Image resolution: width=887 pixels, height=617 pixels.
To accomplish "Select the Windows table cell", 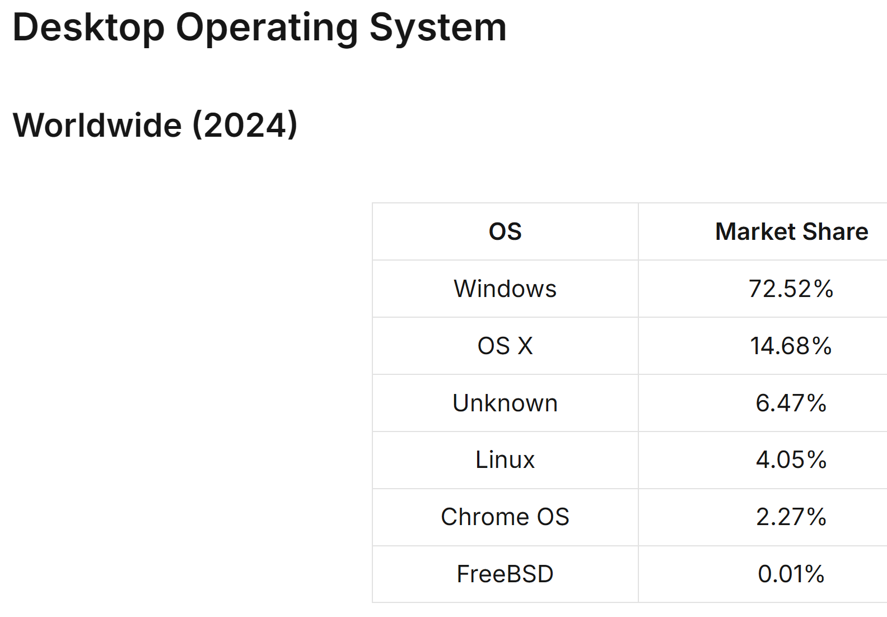I will point(505,289).
